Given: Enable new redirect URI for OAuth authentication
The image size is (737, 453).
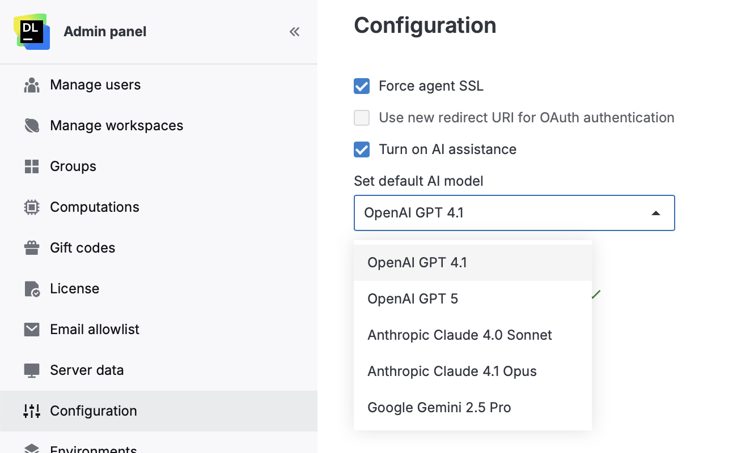Looking at the screenshot, I should pyautogui.click(x=362, y=118).
